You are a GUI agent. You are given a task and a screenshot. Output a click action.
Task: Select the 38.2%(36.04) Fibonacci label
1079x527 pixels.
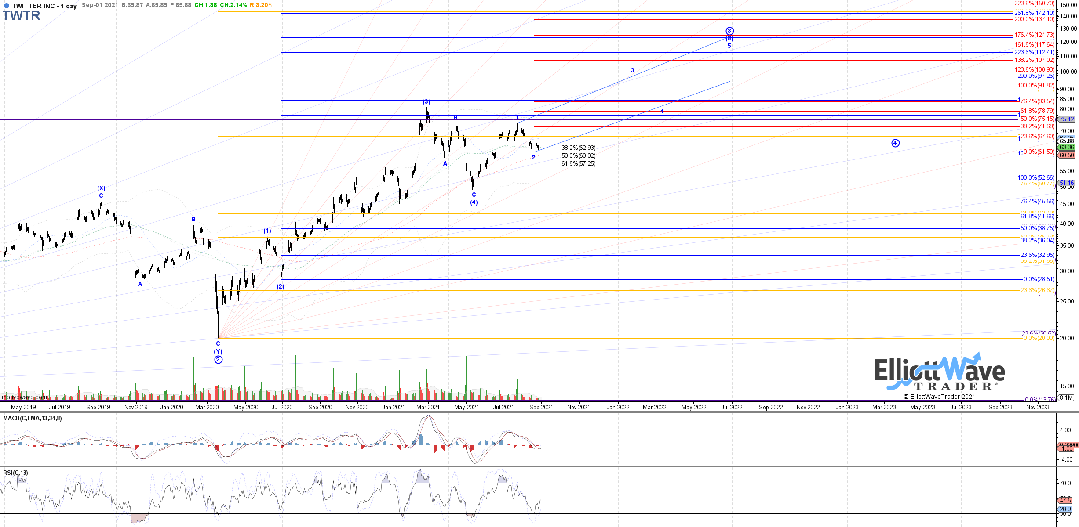click(1038, 241)
